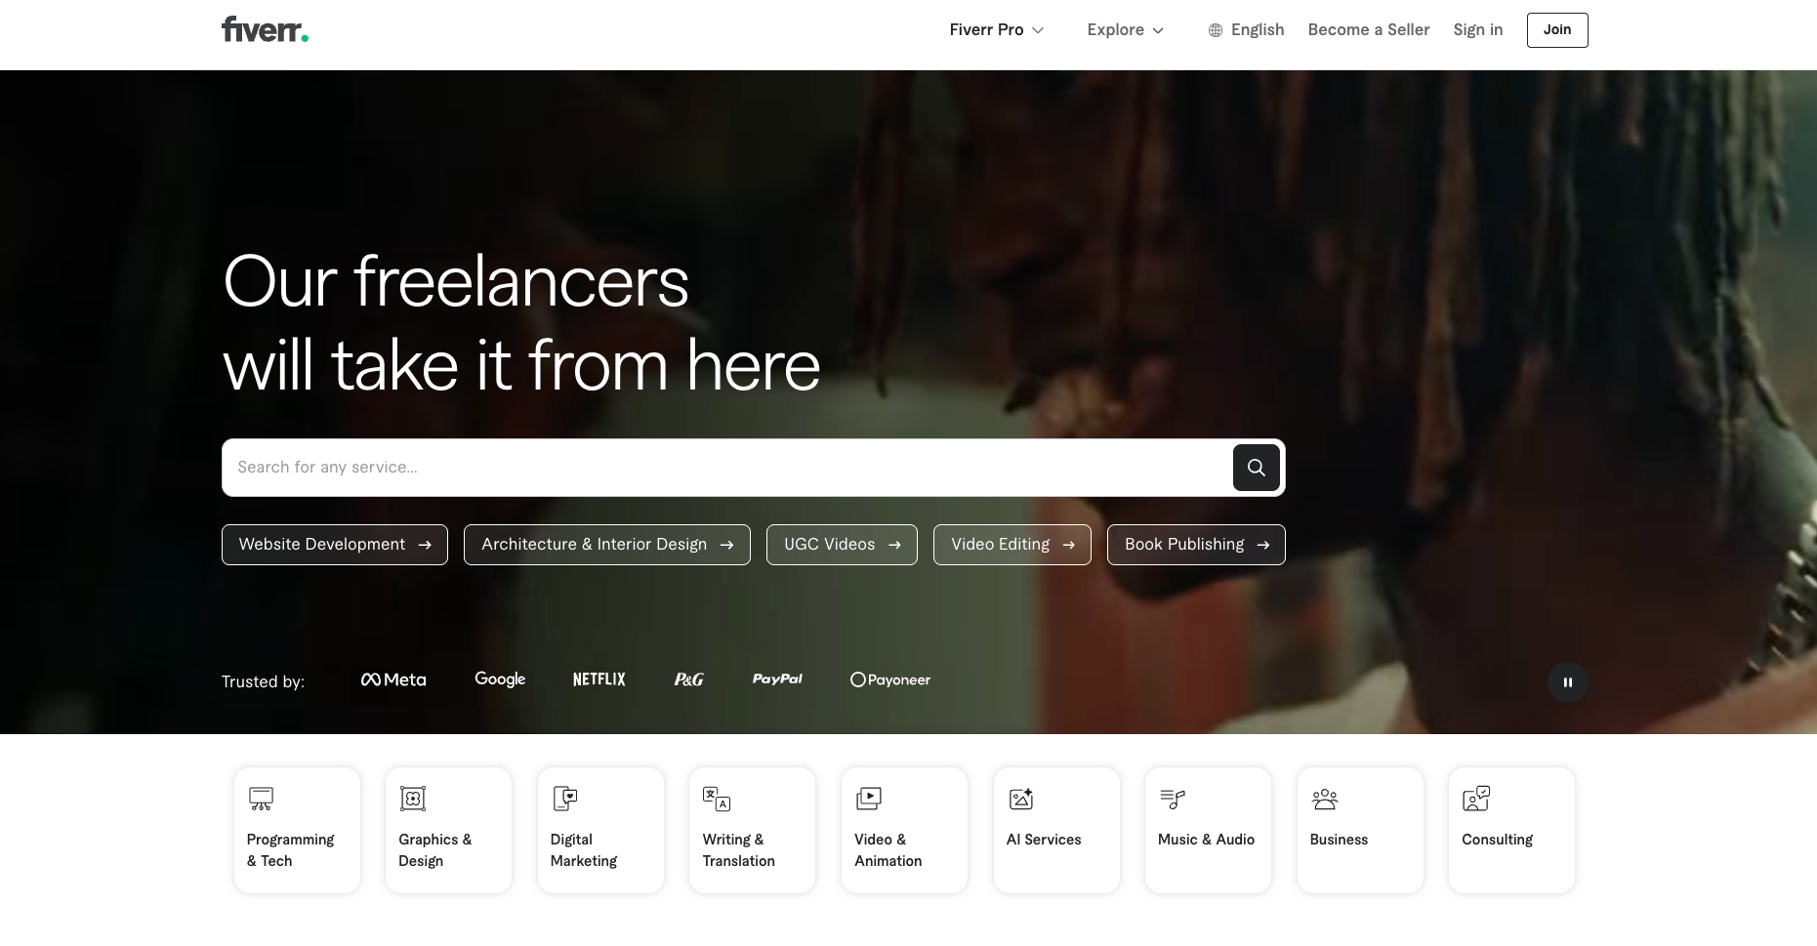
Task: Click the service search field
Action: 683,468
